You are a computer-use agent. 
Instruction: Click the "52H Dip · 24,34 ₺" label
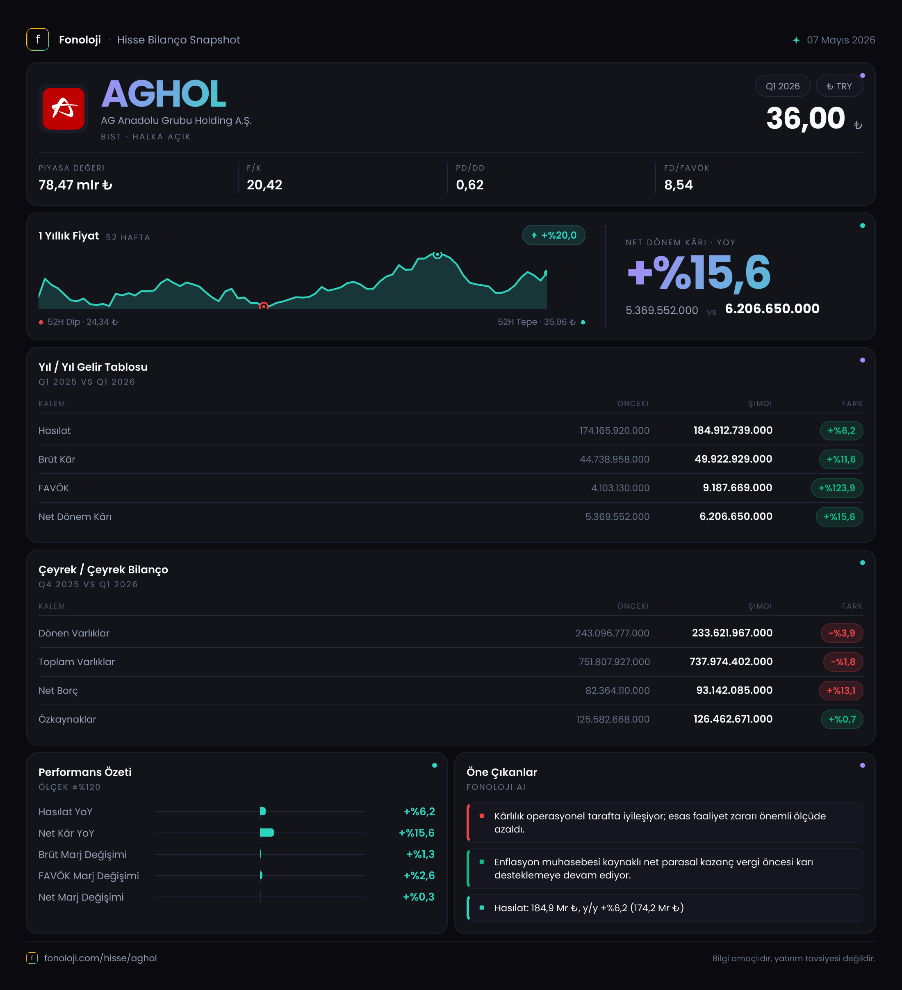82,322
